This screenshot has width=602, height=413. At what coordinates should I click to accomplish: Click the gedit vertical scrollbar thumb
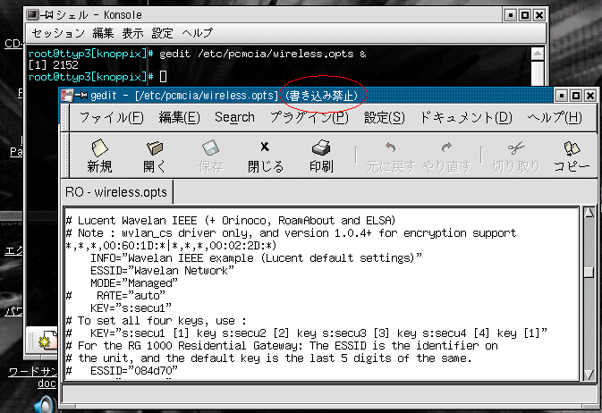click(589, 272)
